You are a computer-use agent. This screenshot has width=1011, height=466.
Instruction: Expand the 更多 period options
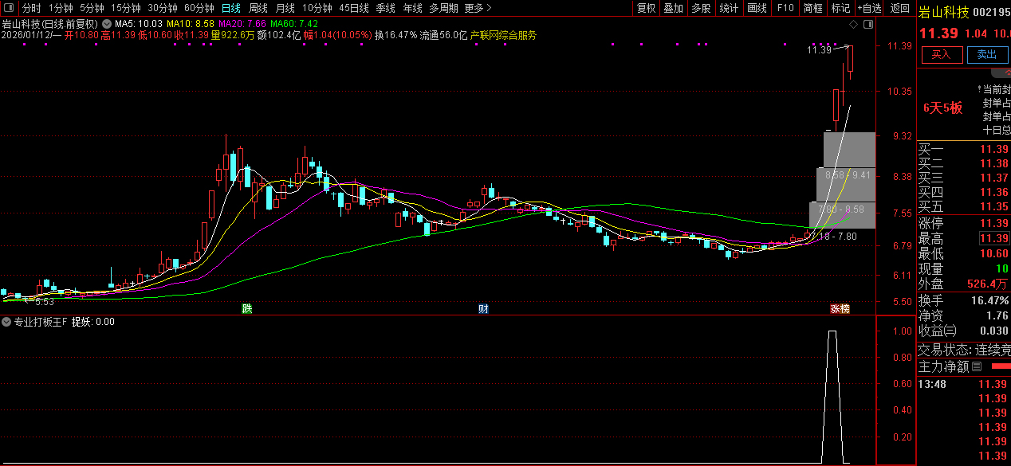[x=478, y=8]
